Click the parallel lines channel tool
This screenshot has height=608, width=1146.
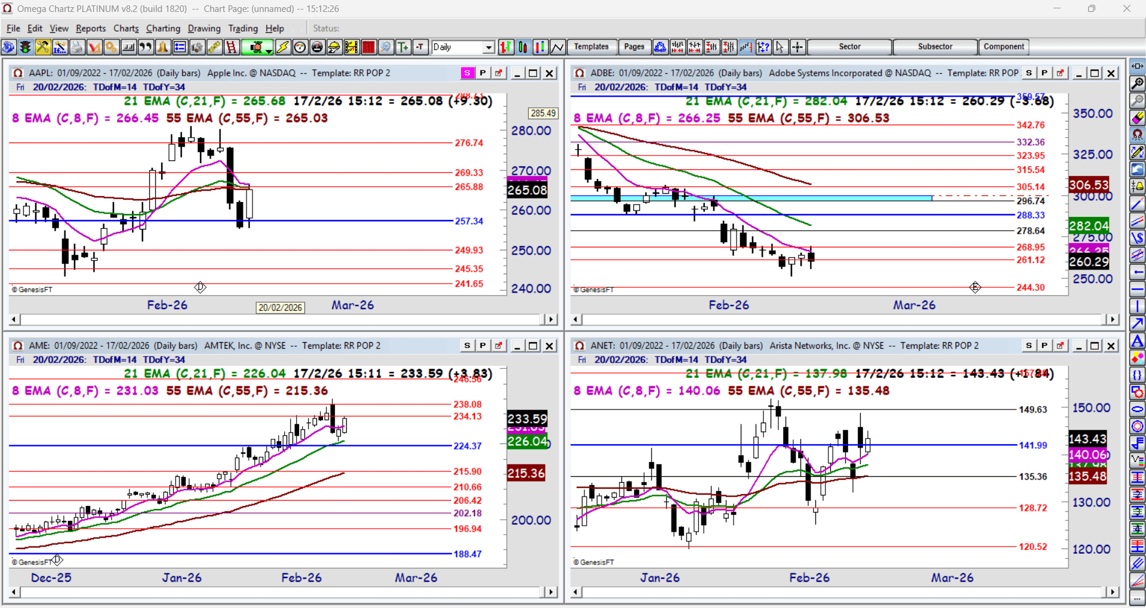pos(1138,221)
